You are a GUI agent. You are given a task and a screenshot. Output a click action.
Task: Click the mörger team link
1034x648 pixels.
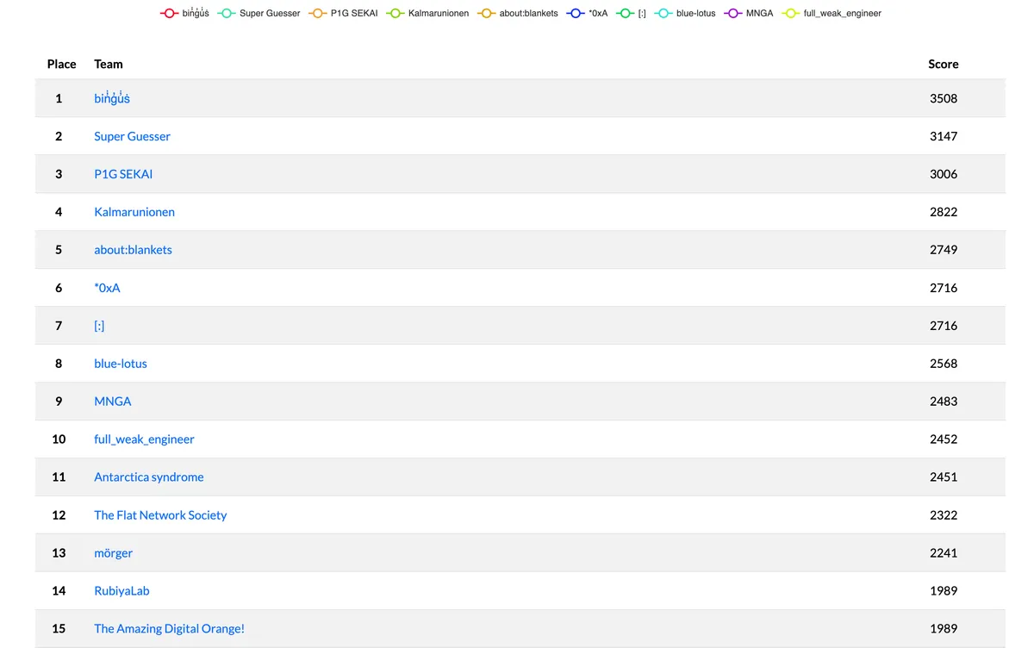tap(113, 552)
